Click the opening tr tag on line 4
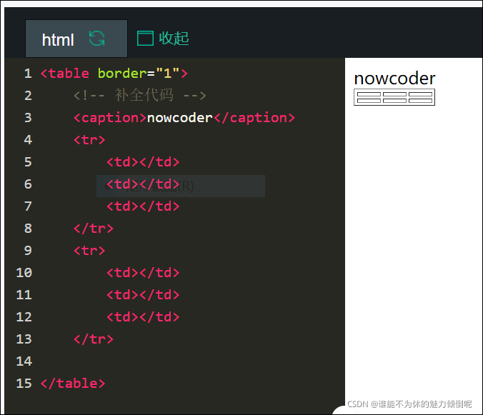Screen dimensions: 483x415 coord(89,140)
